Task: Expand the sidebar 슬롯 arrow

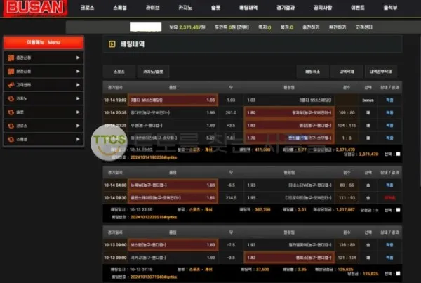Action: click(x=78, y=112)
